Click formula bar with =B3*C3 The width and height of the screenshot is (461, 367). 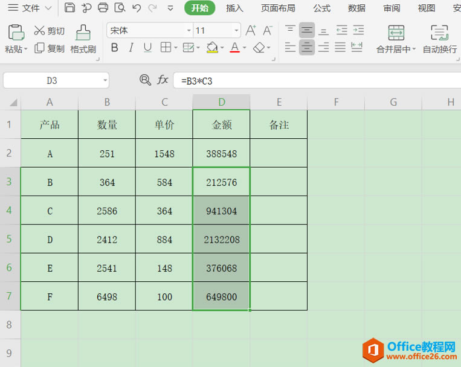[x=317, y=80]
